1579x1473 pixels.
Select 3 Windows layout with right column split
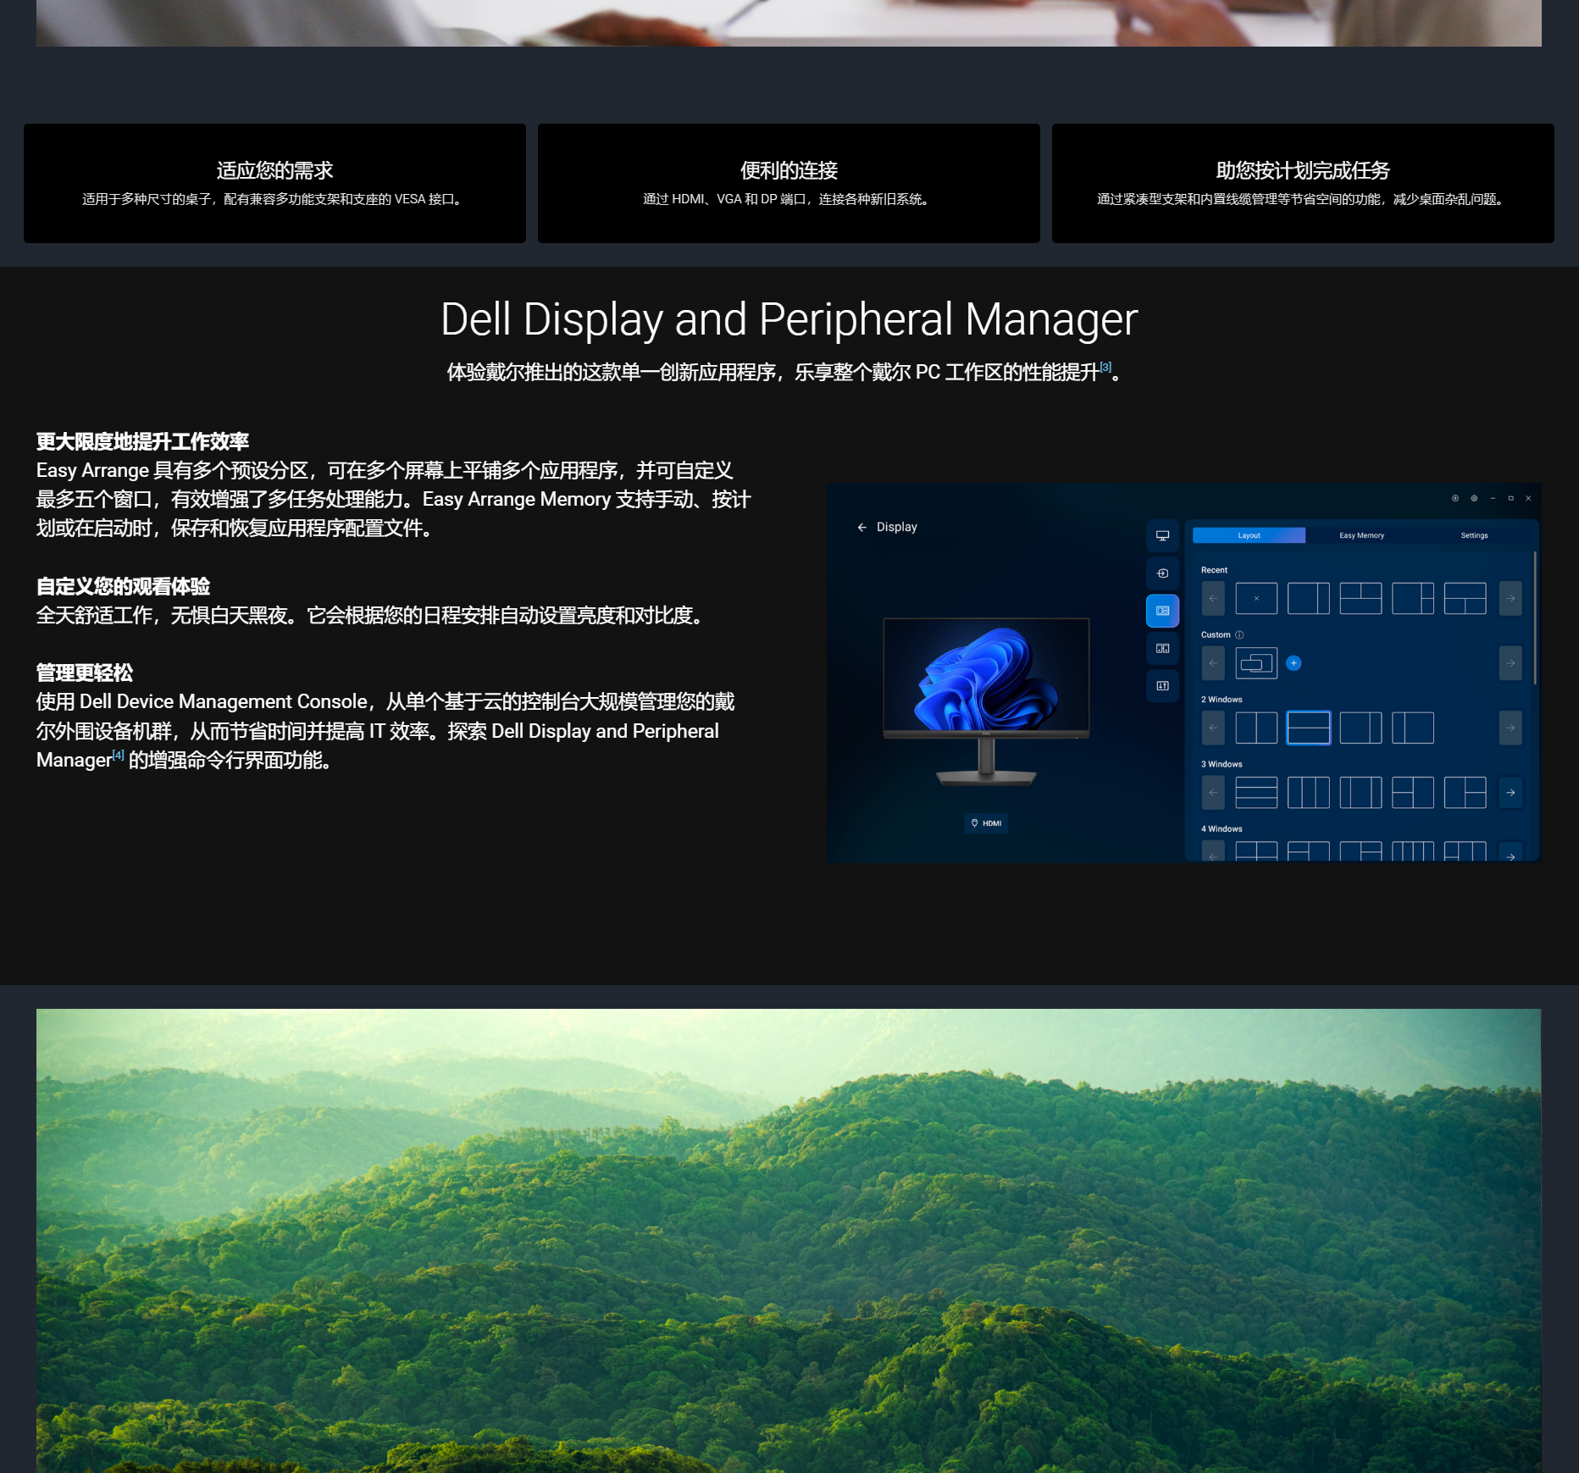pyautogui.click(x=1465, y=793)
